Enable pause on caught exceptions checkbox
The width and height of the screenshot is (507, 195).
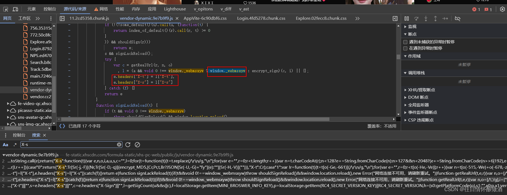[405, 48]
